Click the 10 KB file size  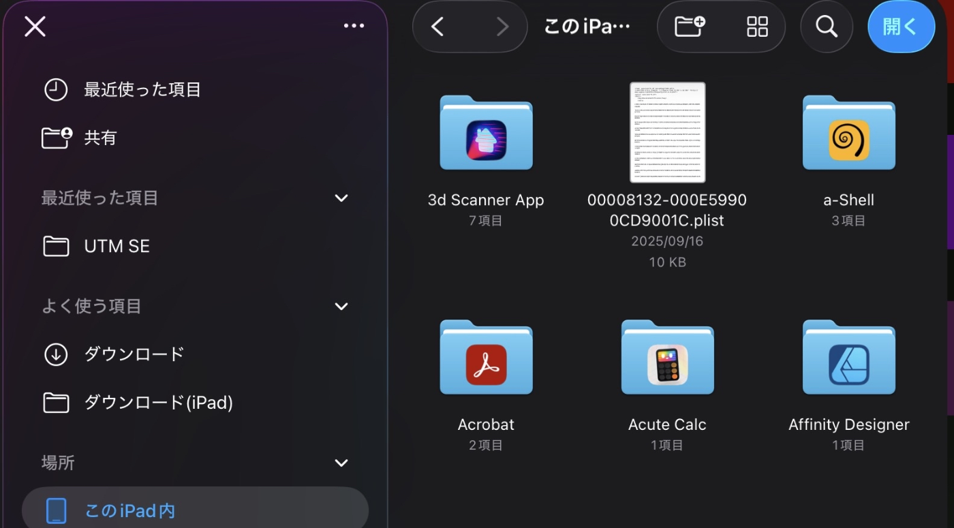pos(667,262)
